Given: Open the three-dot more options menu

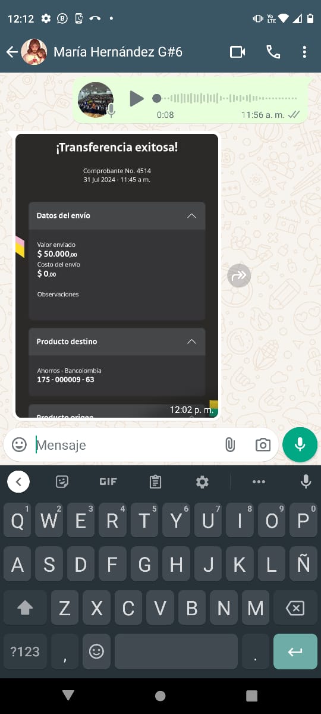Looking at the screenshot, I should pos(304,52).
